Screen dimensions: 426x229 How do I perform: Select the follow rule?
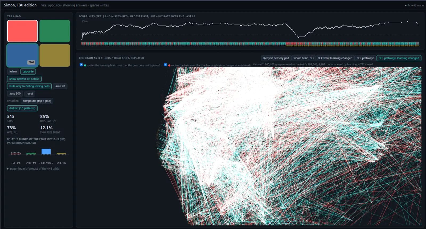tap(13, 71)
